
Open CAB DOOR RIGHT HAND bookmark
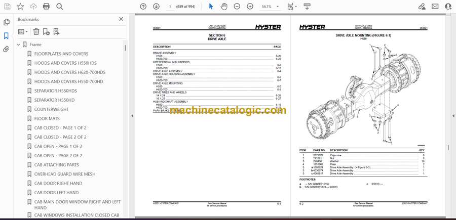(x=58, y=184)
